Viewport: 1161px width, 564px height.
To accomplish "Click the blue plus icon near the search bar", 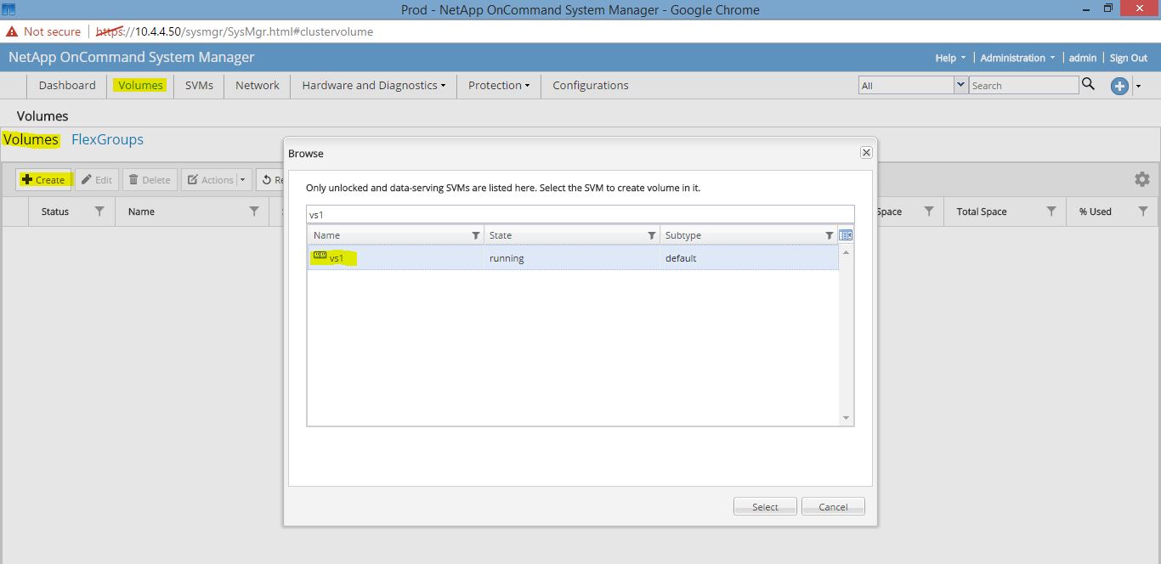I will [x=1119, y=85].
